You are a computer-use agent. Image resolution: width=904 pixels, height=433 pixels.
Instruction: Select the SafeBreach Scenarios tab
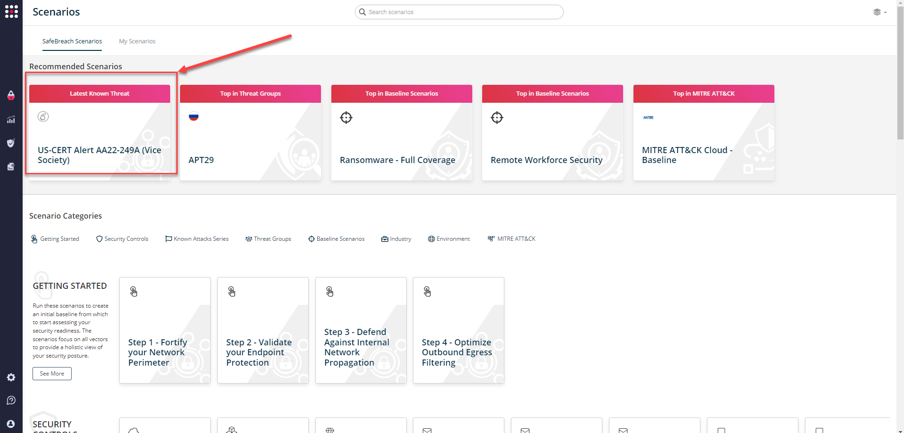(72, 41)
